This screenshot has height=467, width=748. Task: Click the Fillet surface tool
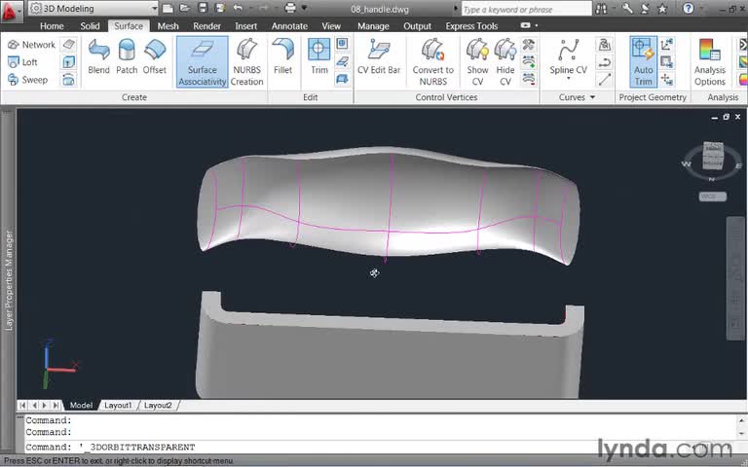pos(282,56)
